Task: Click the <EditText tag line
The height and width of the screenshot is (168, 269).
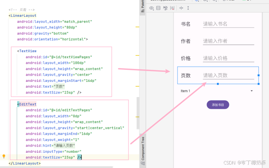Action: [x=27, y=104]
